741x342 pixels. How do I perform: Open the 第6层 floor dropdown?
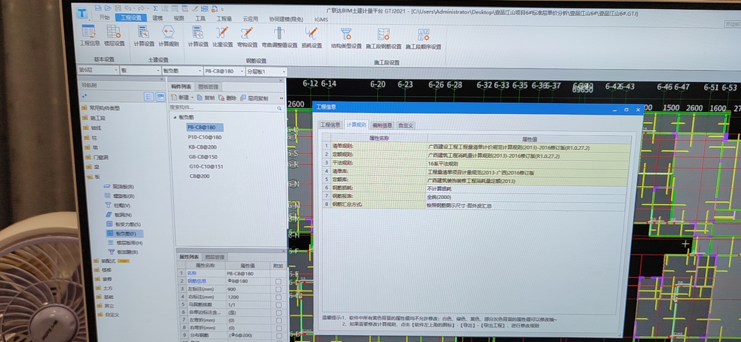click(116, 70)
